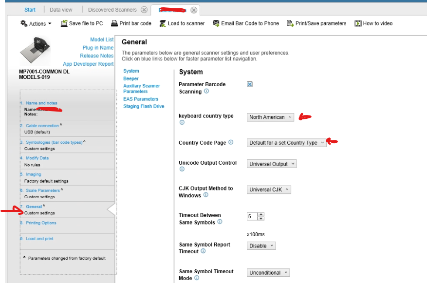Click the Print/Save parameters icon
Screen dimensions: 427x283
[290, 23]
